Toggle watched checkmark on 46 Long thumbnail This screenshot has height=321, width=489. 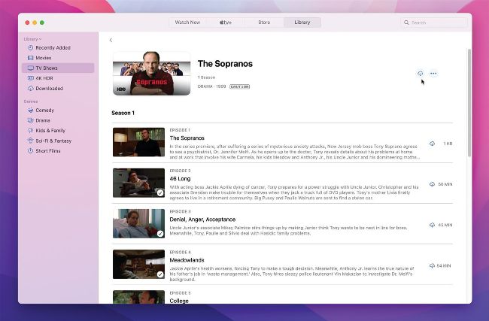click(160, 193)
